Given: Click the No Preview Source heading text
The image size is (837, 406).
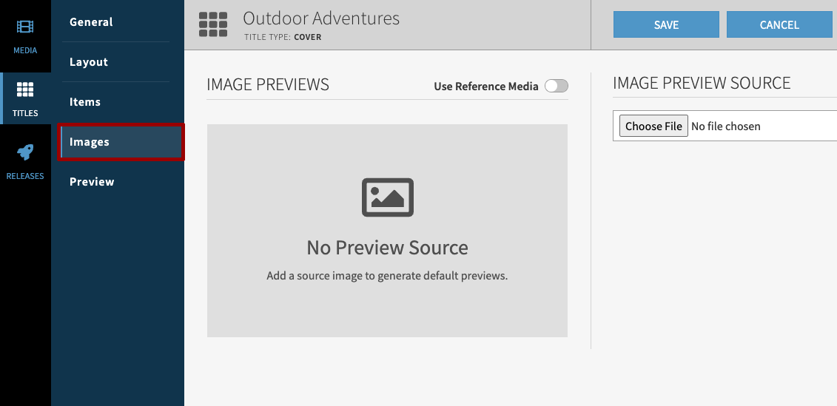Looking at the screenshot, I should 387,248.
